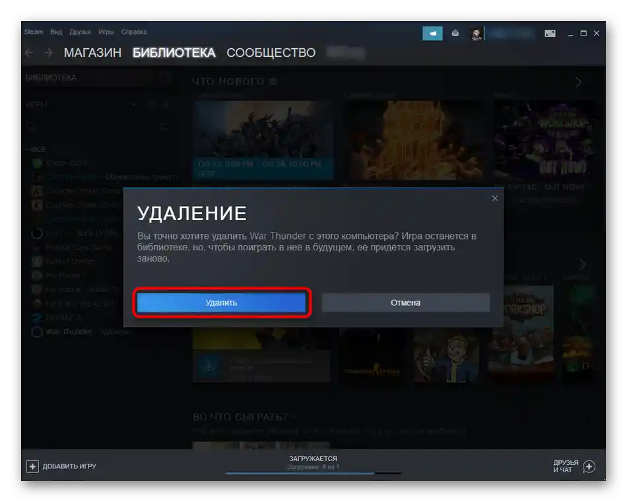This screenshot has width=627, height=502.
Task: Click the user avatar picture
Action: [477, 34]
